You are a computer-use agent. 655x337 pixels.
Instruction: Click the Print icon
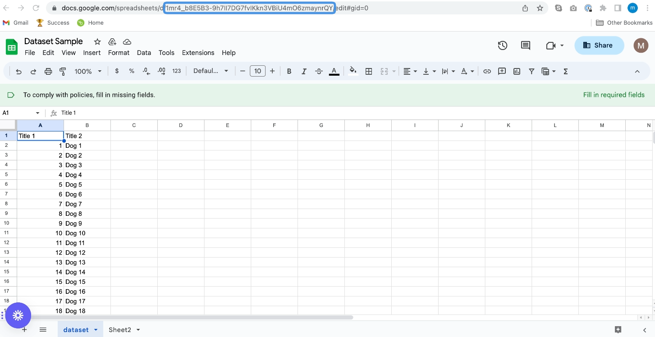(48, 71)
